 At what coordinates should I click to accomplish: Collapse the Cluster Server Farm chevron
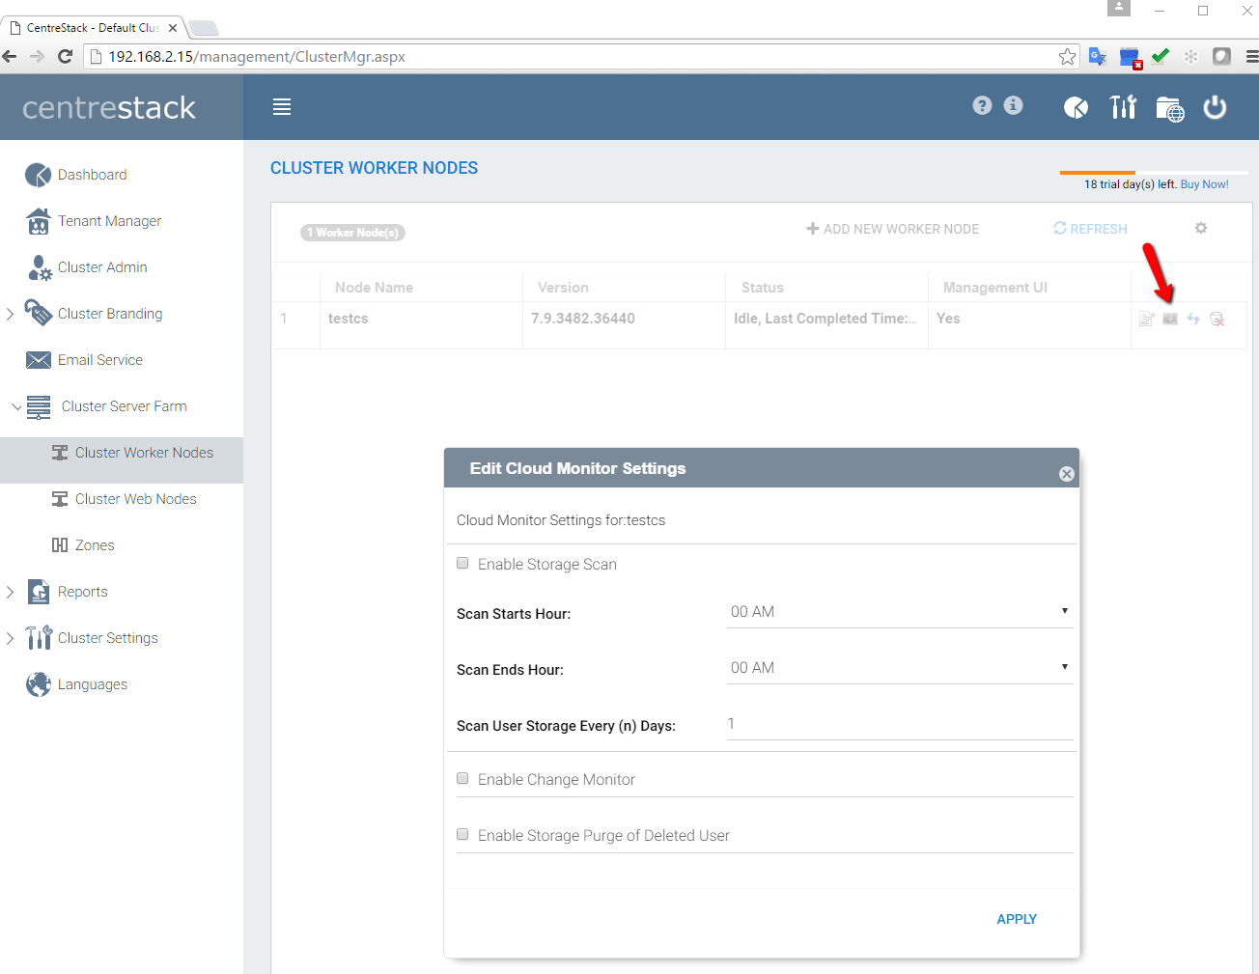[x=16, y=406]
